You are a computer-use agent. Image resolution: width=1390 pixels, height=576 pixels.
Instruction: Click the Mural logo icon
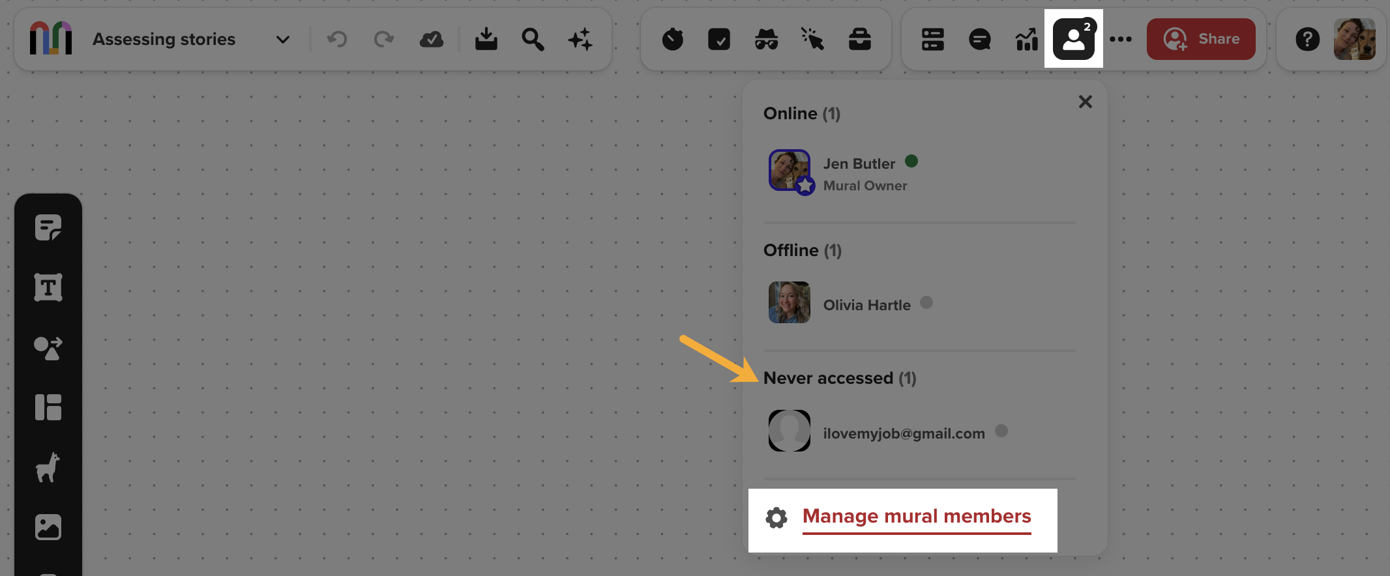point(51,38)
